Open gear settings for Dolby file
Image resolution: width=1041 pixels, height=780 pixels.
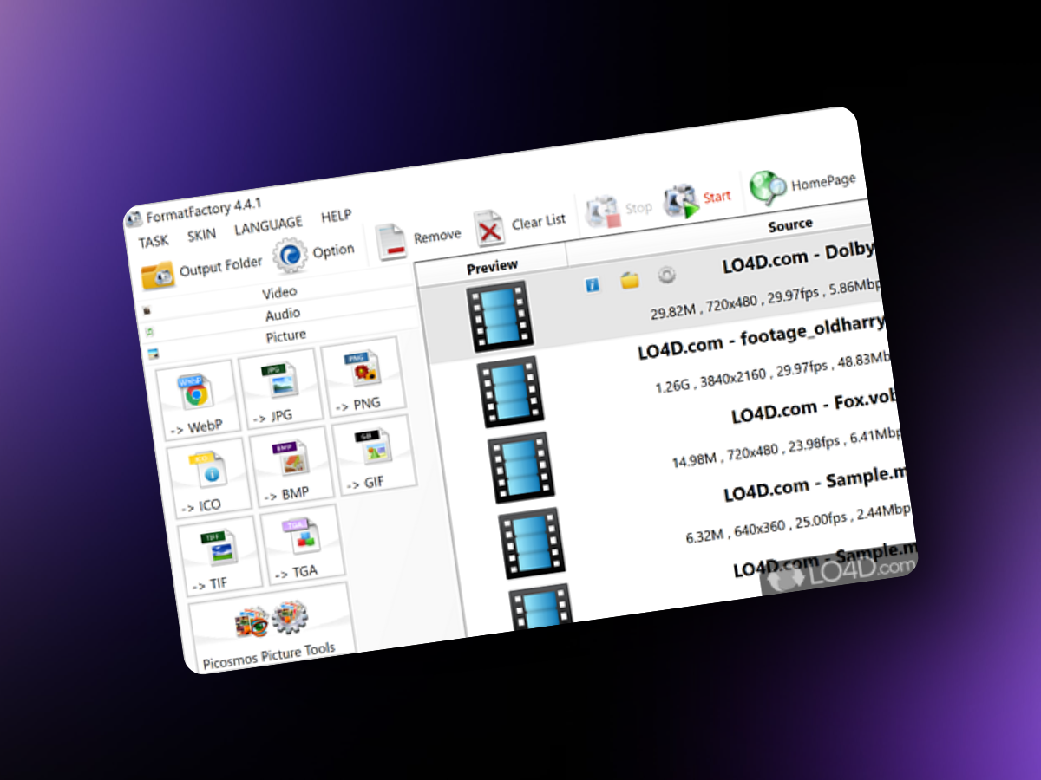point(666,275)
